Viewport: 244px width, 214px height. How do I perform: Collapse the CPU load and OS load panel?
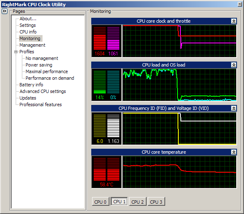click(x=234, y=65)
